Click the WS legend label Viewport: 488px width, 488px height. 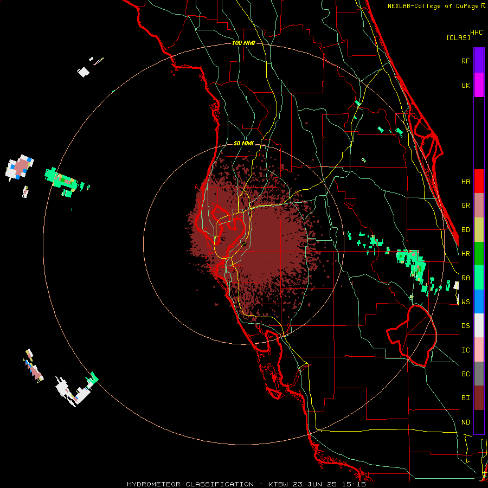[466, 301]
